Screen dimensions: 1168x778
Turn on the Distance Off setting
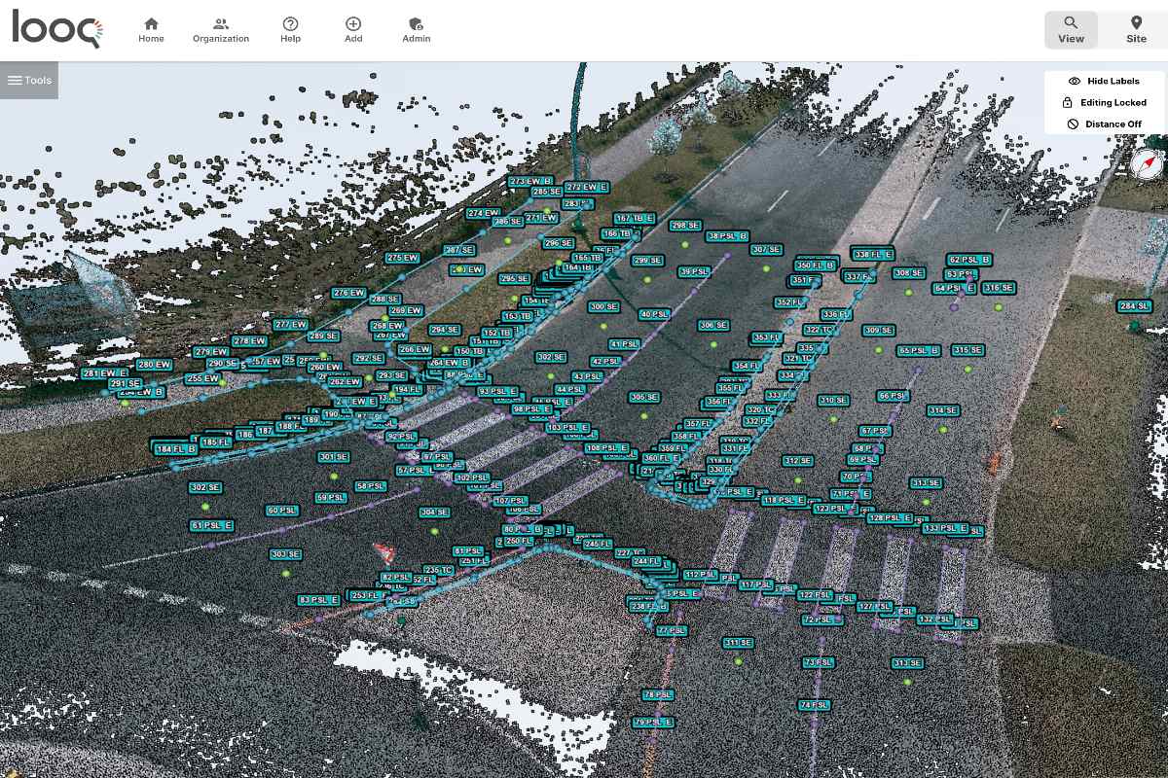point(1105,124)
